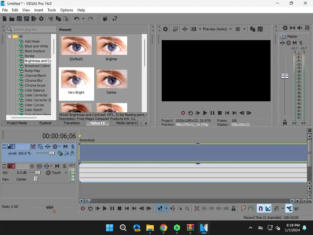Switch to the Transitions tab

pyautogui.click(x=72, y=123)
